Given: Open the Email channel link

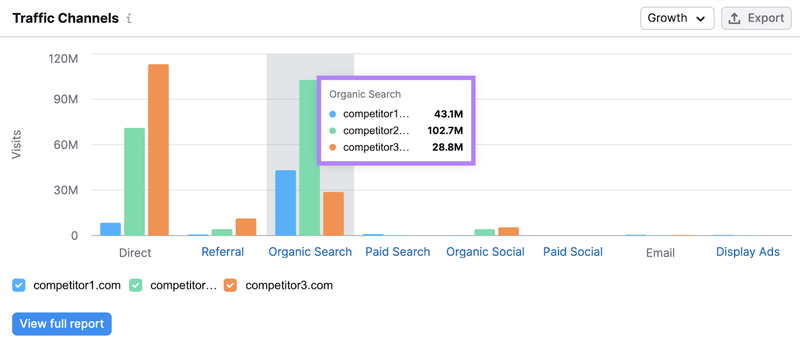Looking at the screenshot, I should [x=659, y=252].
